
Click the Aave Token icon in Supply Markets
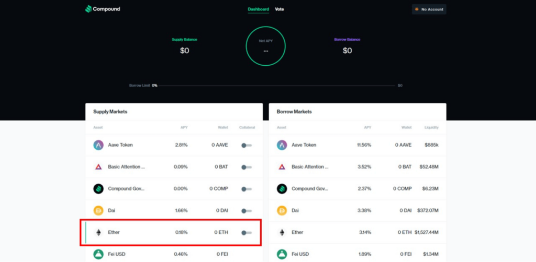98,145
